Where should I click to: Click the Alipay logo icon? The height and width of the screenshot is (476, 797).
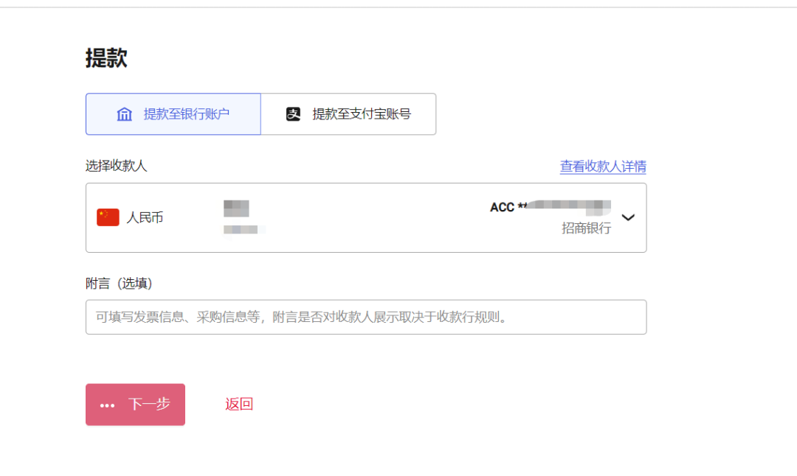click(293, 114)
